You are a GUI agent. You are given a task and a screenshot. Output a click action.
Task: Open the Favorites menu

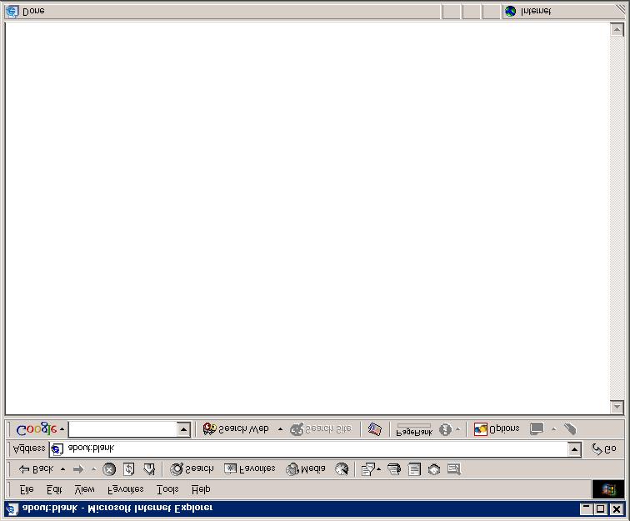point(125,489)
